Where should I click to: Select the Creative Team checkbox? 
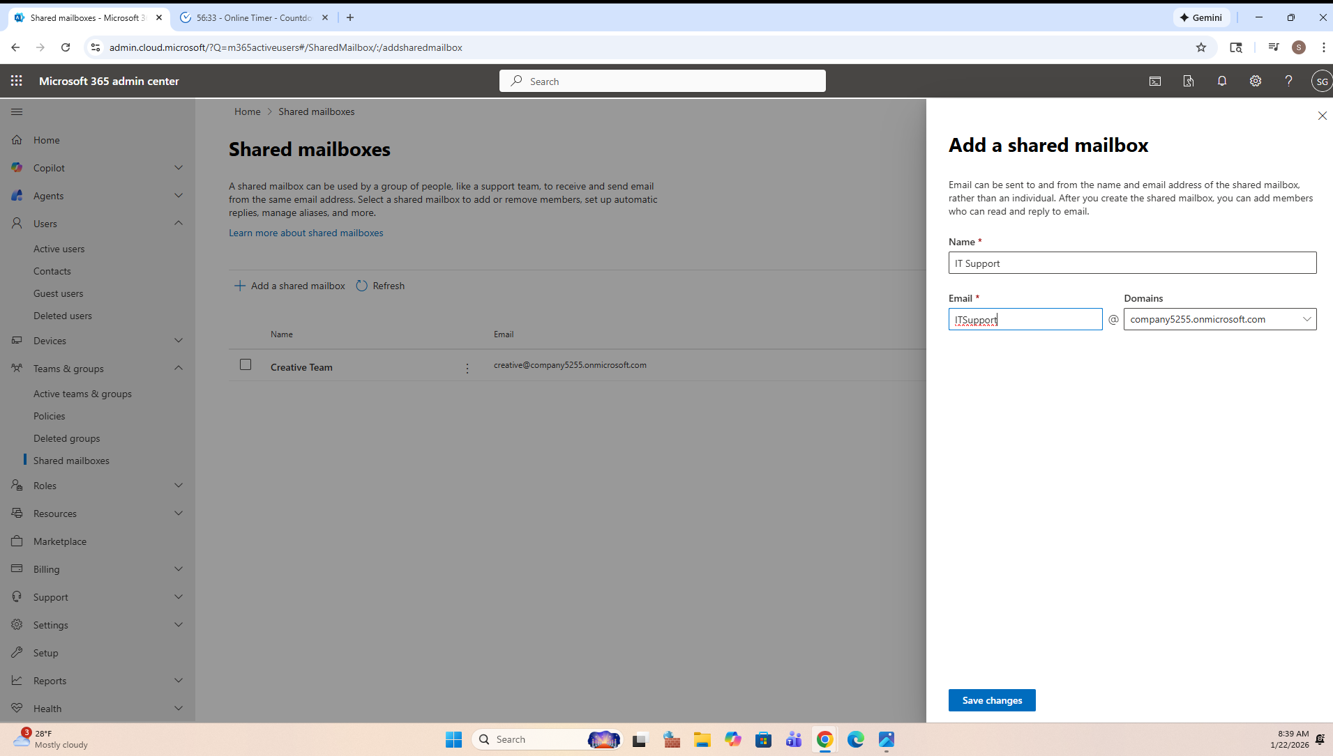[x=246, y=364]
